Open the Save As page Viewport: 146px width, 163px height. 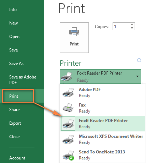point(16,64)
